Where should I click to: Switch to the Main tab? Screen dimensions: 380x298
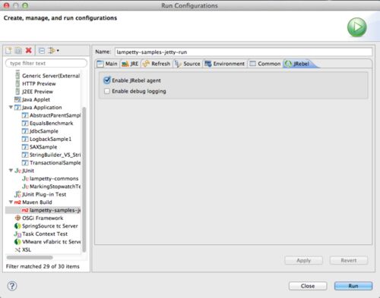(107, 64)
